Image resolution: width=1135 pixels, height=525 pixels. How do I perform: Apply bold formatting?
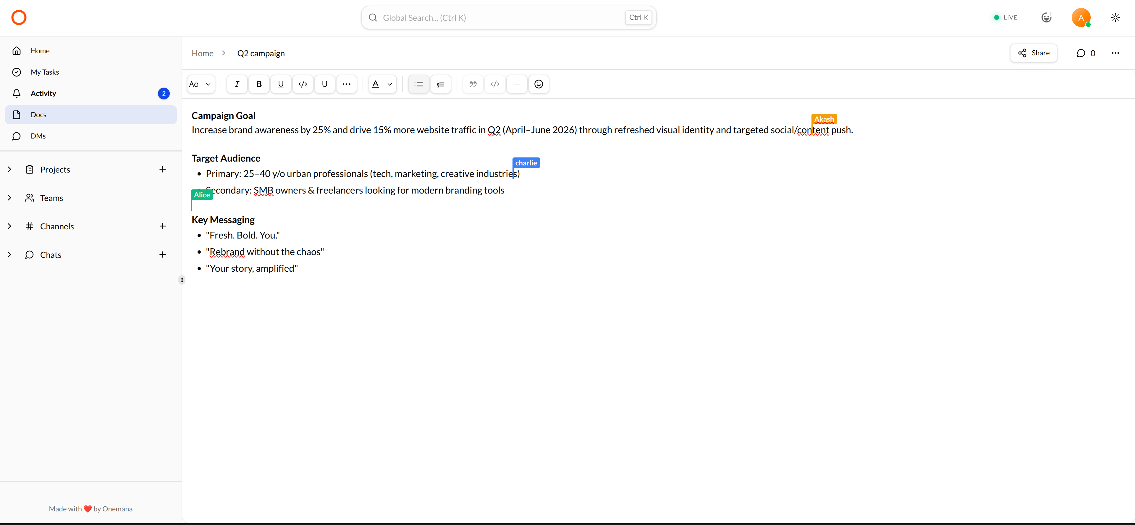(x=259, y=84)
